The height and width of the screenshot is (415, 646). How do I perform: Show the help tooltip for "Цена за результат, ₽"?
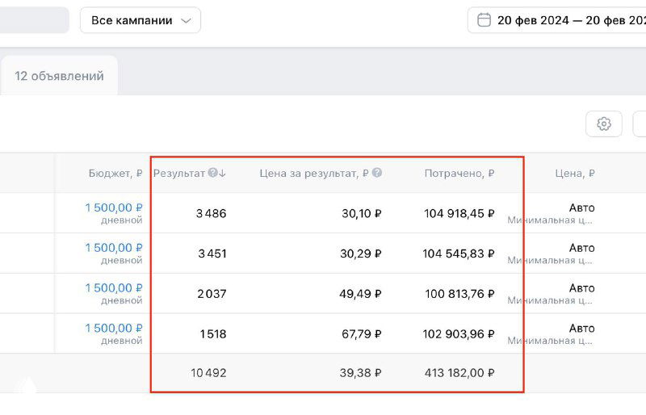click(x=377, y=173)
